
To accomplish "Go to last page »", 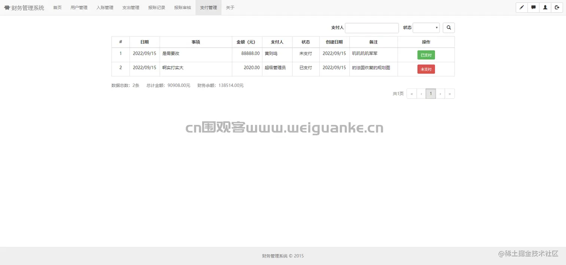I will coord(450,94).
